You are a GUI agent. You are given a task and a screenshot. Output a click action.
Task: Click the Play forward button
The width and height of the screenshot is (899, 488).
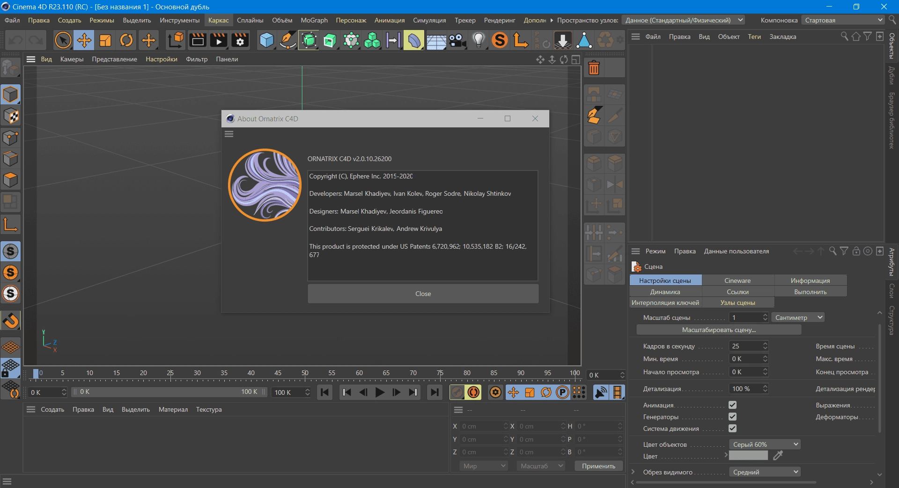[380, 392]
